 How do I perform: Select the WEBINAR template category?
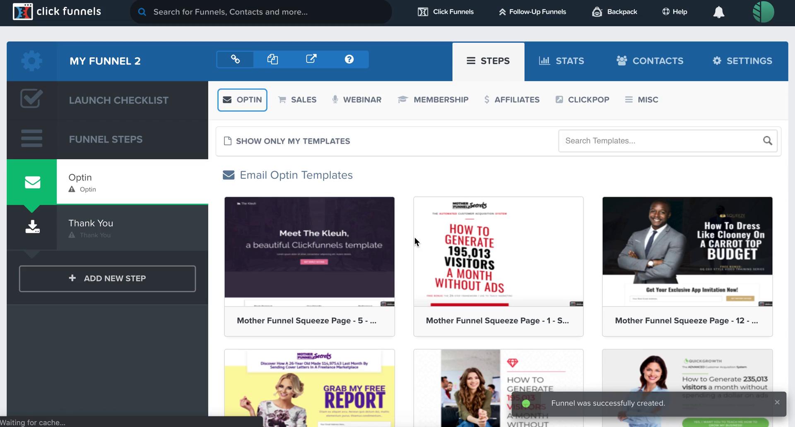coord(357,100)
